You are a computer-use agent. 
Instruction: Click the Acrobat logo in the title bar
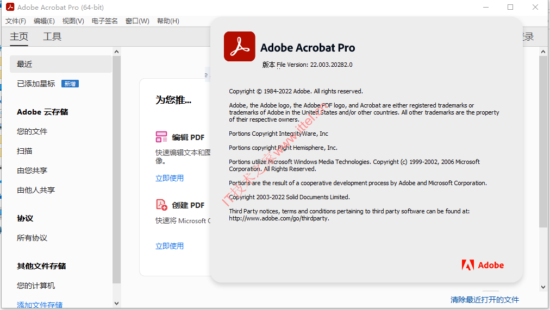tap(10, 7)
